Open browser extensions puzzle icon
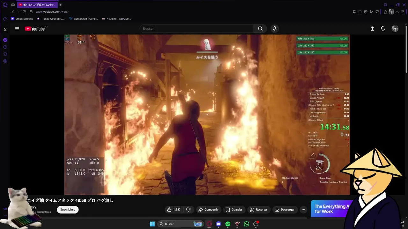Screen dimensions: 408x229 tap(385, 12)
